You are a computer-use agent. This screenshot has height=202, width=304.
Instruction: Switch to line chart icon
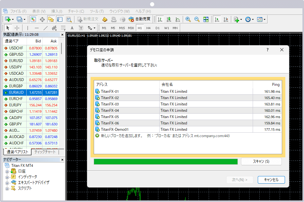click(x=178, y=19)
